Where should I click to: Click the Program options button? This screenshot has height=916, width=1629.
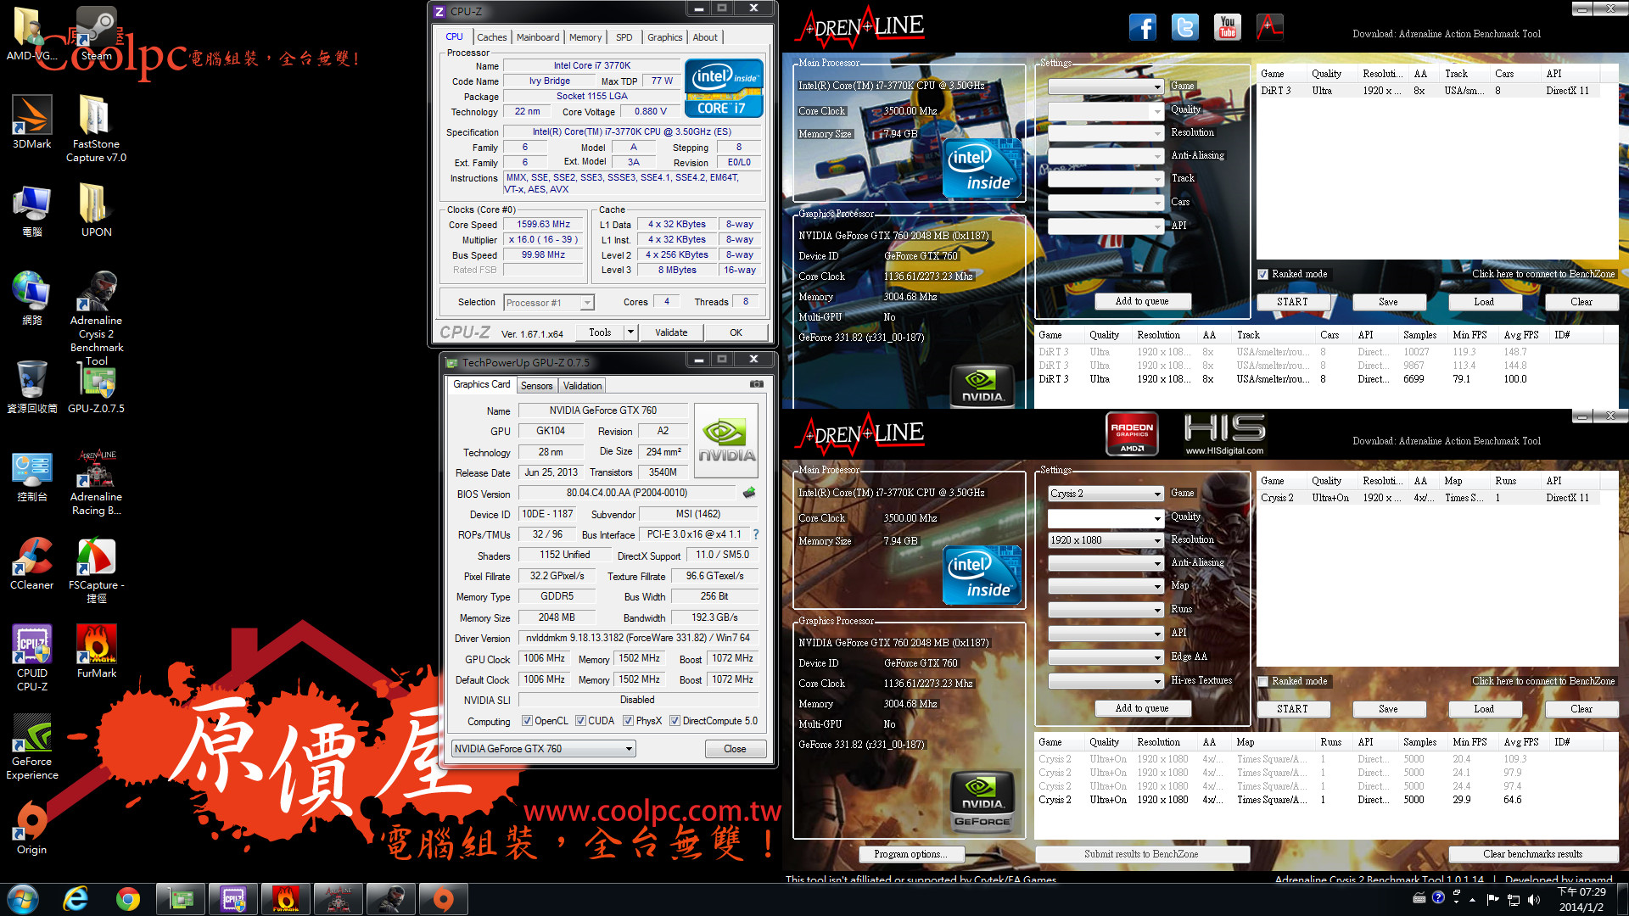click(910, 854)
